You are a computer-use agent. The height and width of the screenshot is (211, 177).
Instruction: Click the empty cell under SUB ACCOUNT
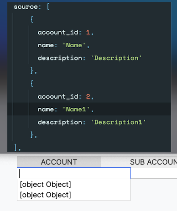coord(154,173)
